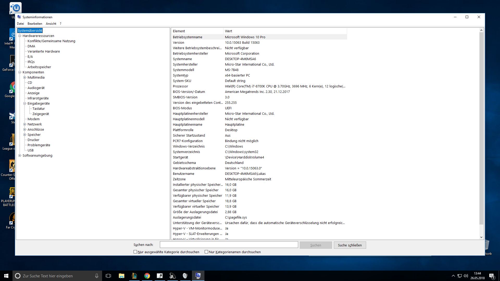Check 'Nur Kategorienamen durchsuchen' option
This screenshot has width=500, height=281.
(207, 252)
